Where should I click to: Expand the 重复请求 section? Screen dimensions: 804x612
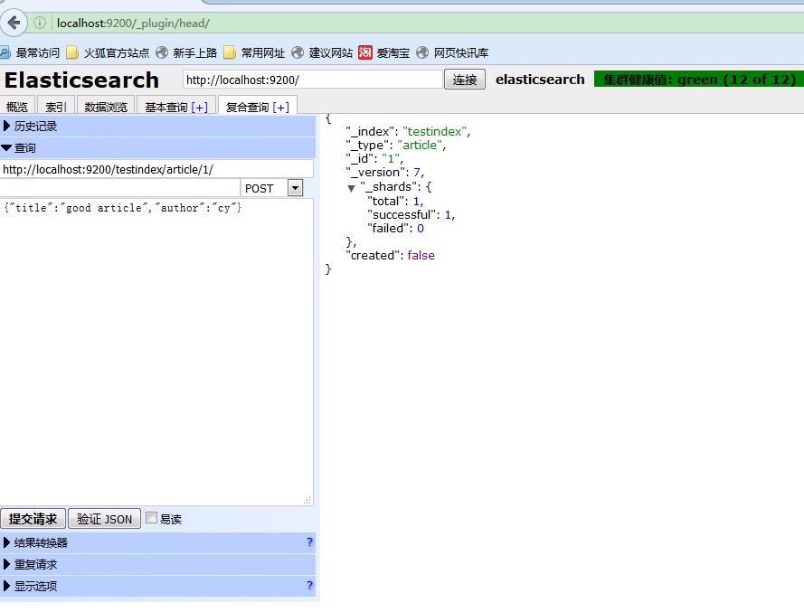(157, 564)
